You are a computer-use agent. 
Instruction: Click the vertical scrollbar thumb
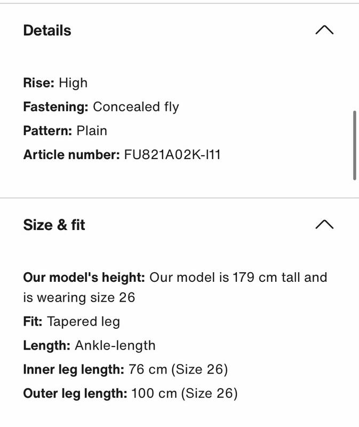[354, 145]
